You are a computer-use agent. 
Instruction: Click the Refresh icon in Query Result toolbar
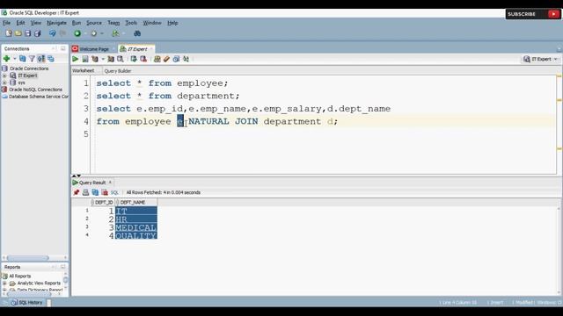point(95,192)
